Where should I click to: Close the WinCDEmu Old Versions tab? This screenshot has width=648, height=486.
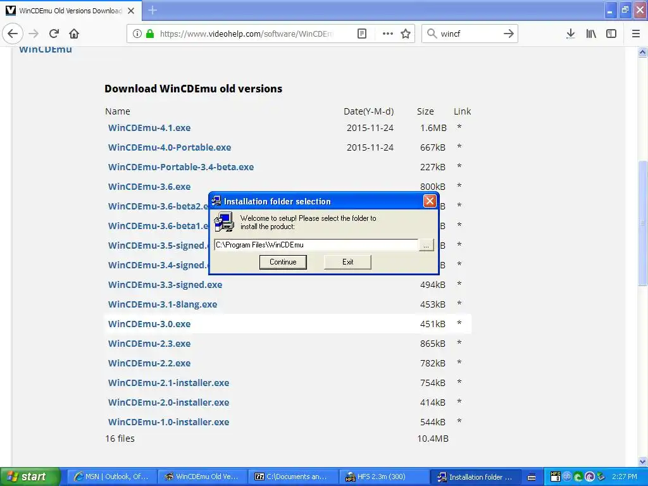pyautogui.click(x=131, y=11)
